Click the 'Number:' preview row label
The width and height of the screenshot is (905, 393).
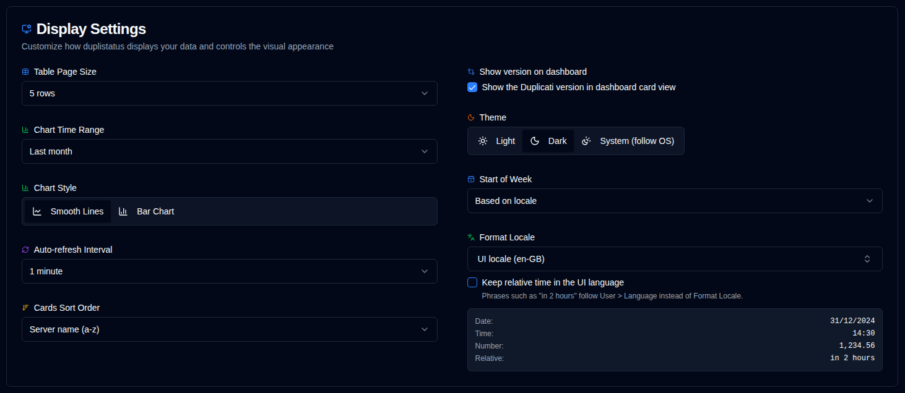[489, 346]
